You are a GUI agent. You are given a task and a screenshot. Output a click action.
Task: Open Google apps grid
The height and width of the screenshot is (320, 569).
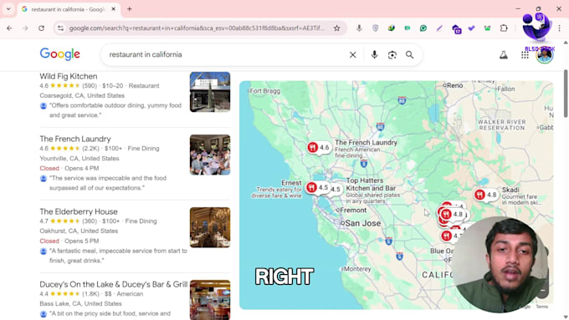(x=525, y=54)
